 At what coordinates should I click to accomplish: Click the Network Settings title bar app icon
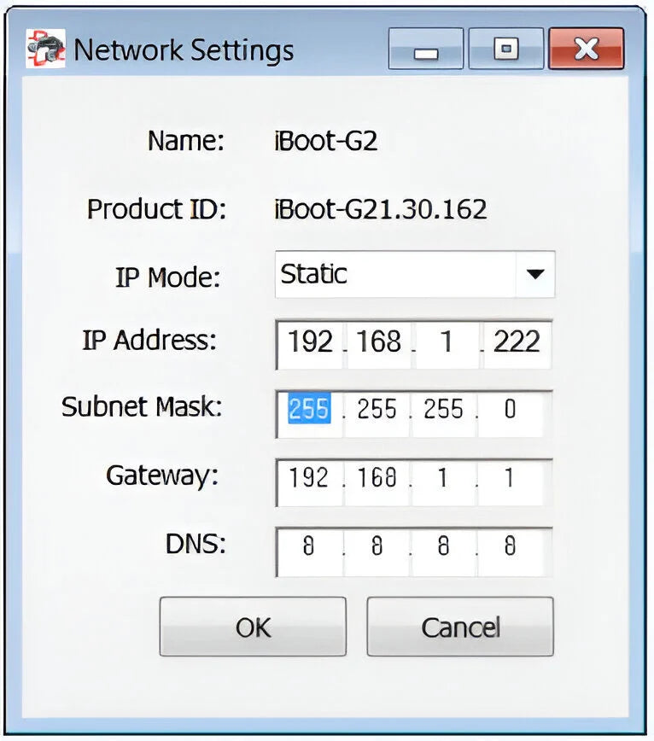click(45, 50)
